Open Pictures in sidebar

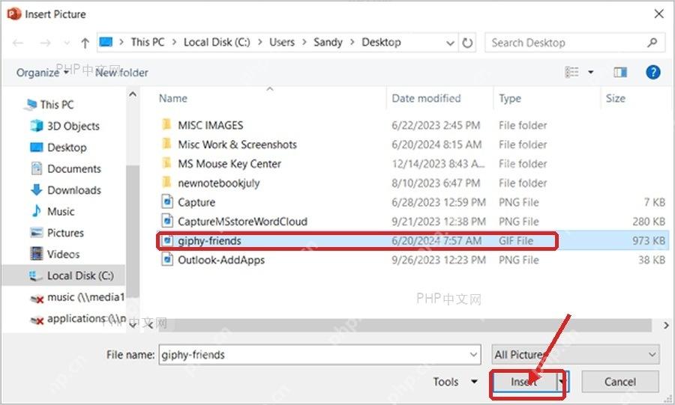(57, 233)
